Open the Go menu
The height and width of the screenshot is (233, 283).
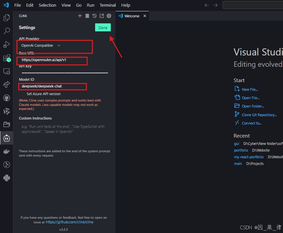78,5
